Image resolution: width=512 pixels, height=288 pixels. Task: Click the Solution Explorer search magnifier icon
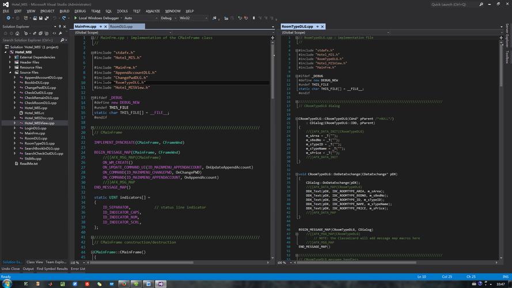pyautogui.click(x=62, y=40)
